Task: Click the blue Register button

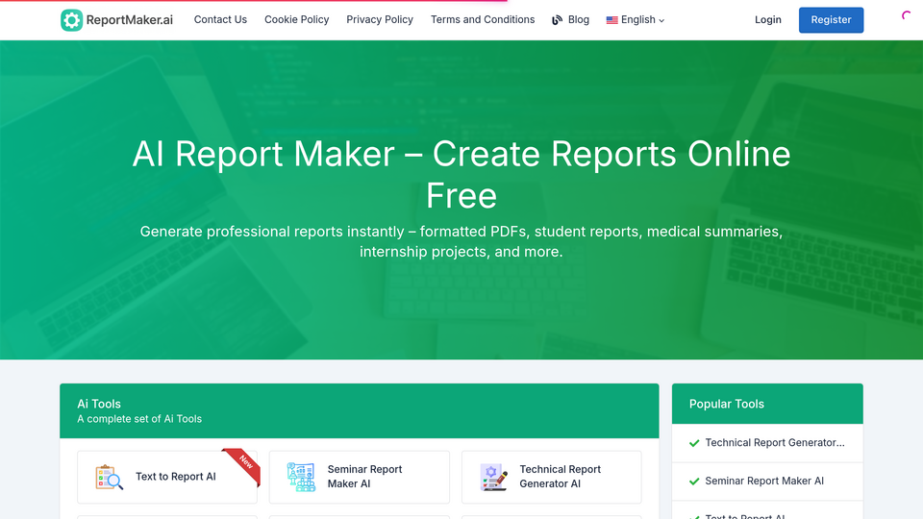Action: coord(831,20)
